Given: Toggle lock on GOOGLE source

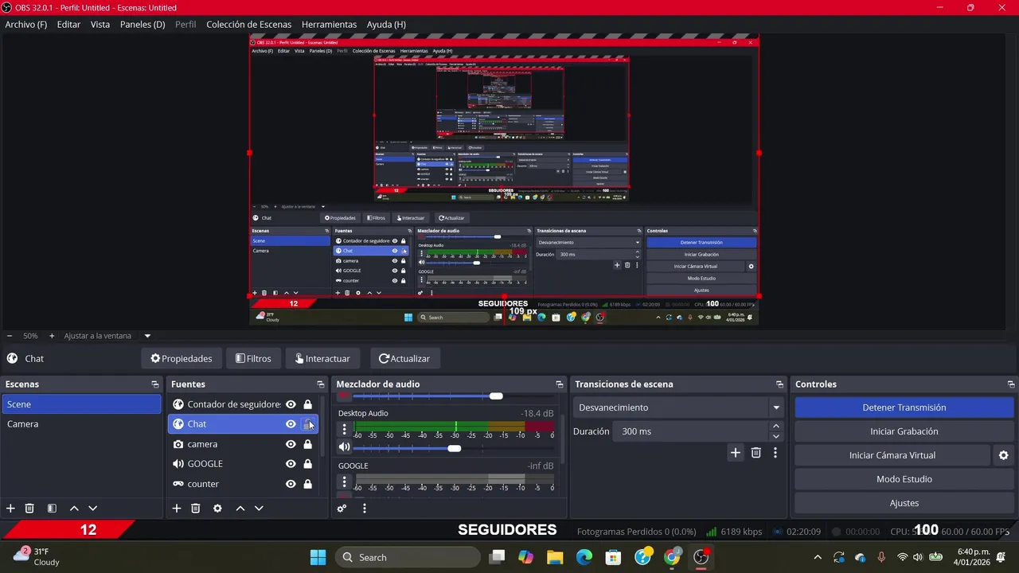Looking at the screenshot, I should click(307, 464).
